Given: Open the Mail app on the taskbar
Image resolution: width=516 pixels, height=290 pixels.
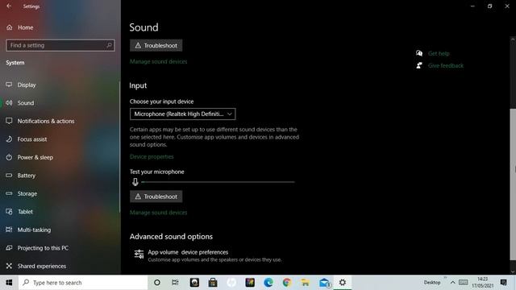Looking at the screenshot, I should pyautogui.click(x=324, y=283).
